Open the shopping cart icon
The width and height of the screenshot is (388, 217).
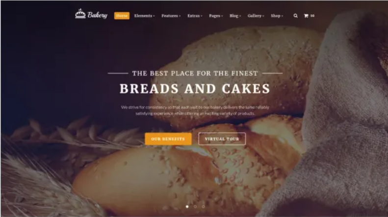click(306, 16)
